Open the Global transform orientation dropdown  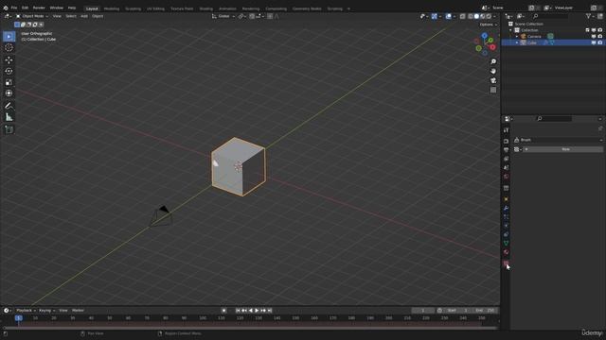point(223,16)
